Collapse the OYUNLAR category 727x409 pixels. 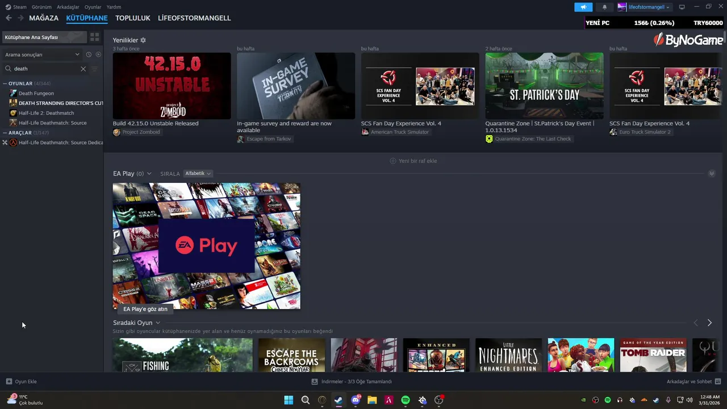(x=5, y=84)
